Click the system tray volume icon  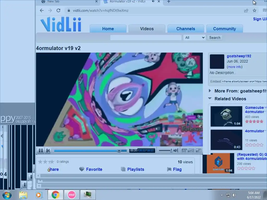pyautogui.click(x=234, y=195)
